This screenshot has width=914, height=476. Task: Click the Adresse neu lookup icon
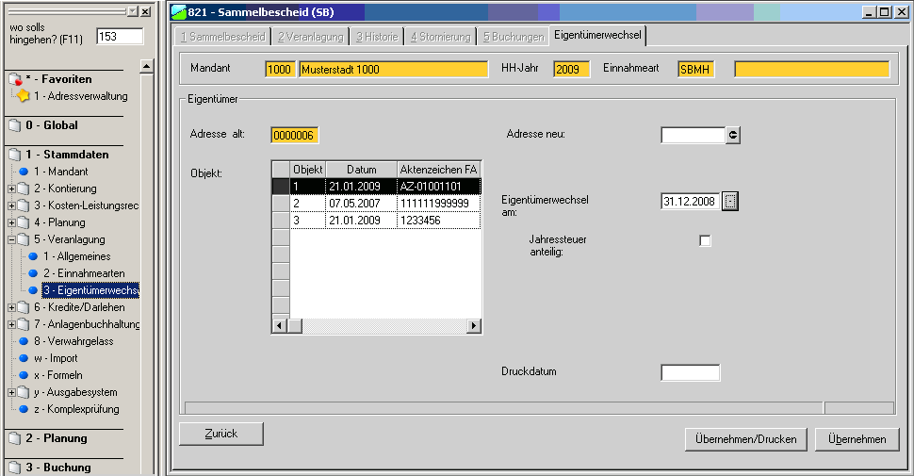pos(733,135)
